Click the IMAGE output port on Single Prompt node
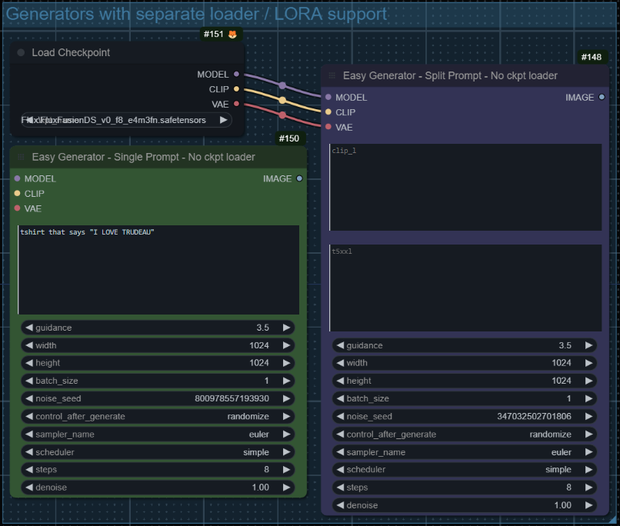The width and height of the screenshot is (620, 526). pos(299,178)
